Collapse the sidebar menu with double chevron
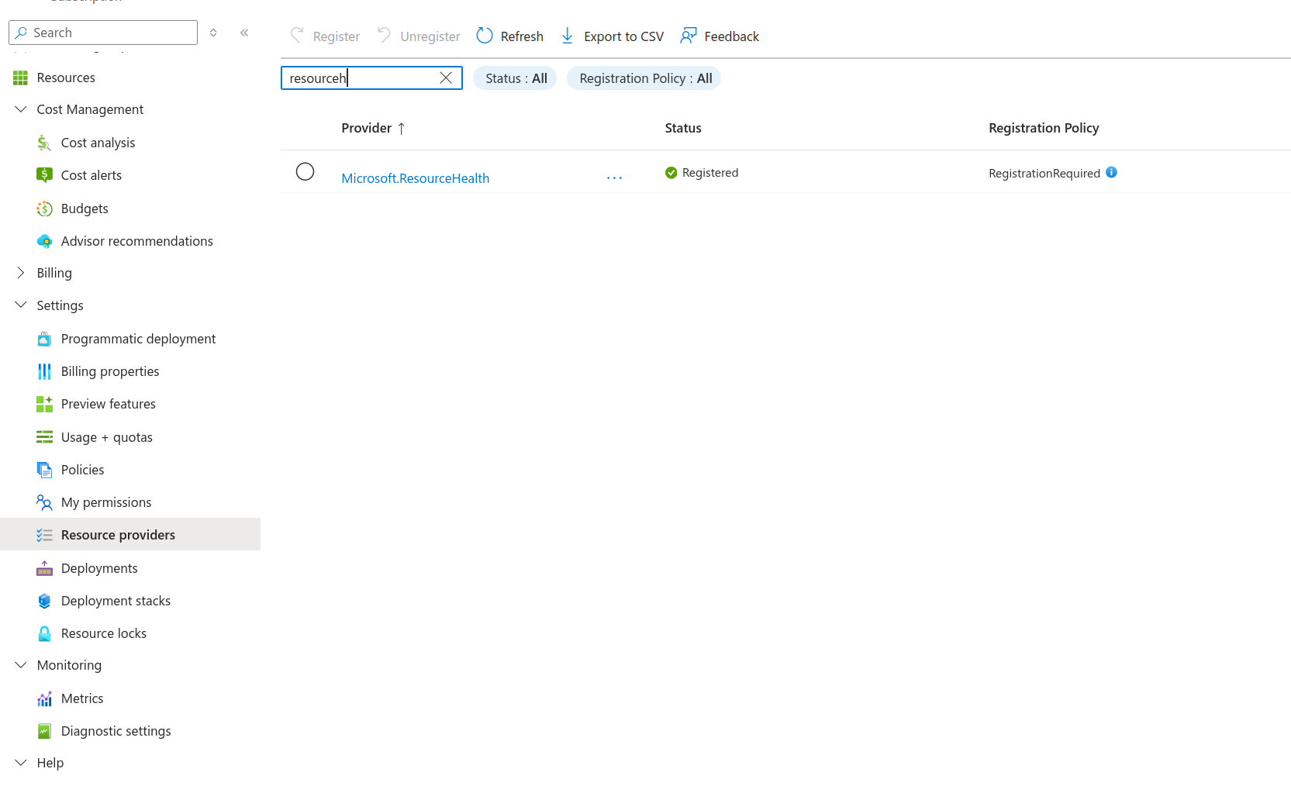Viewport: 1291px width, 786px height. [244, 33]
